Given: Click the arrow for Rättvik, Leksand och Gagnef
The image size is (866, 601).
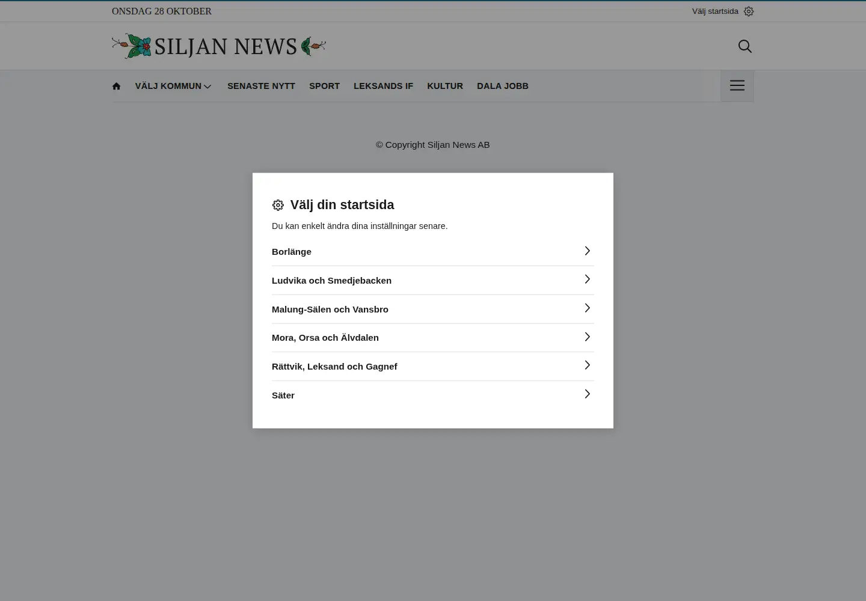Looking at the screenshot, I should (588, 365).
